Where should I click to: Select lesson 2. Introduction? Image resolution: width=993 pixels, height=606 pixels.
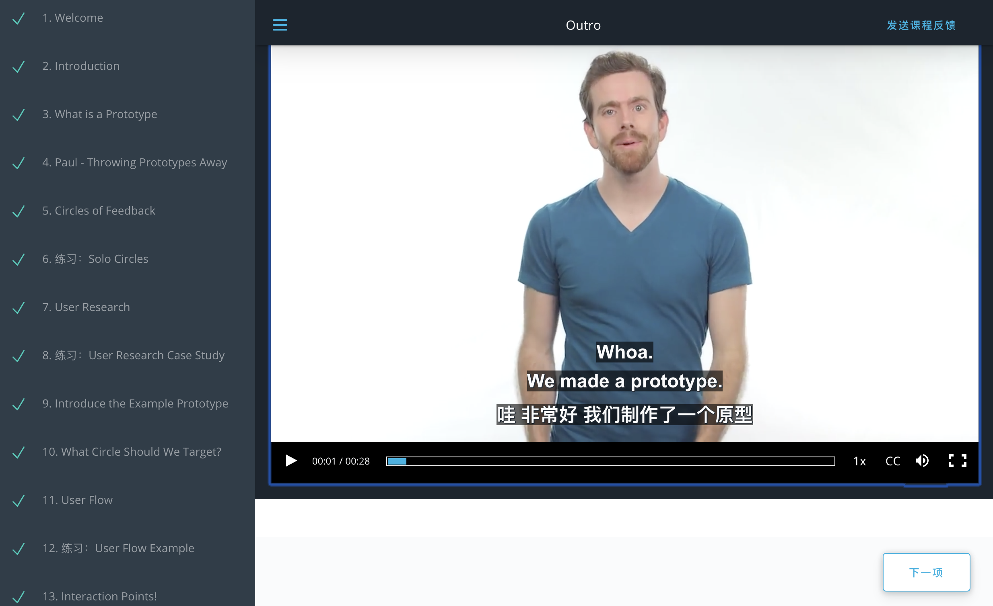click(x=80, y=66)
